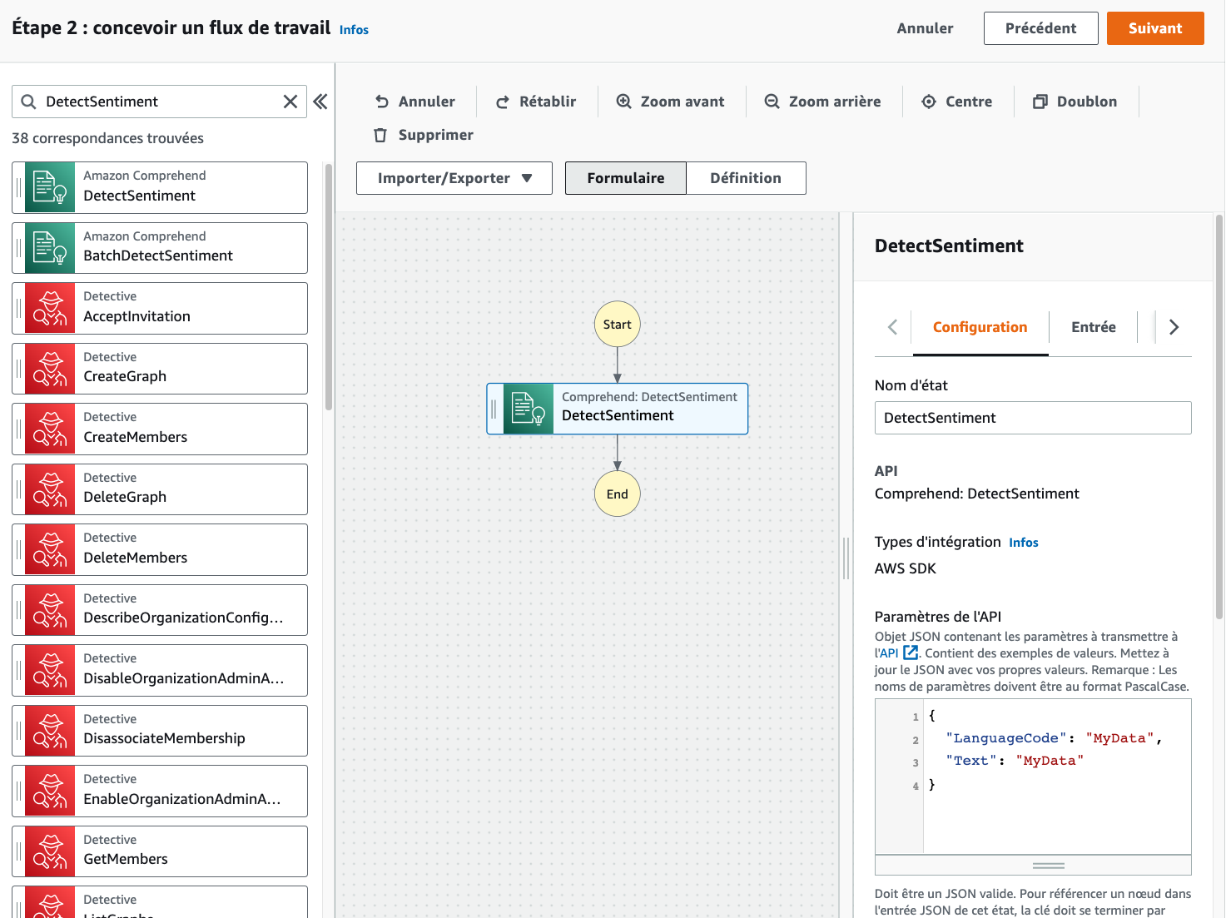Click the Detective AcceptInvitation icon
Image resolution: width=1226 pixels, height=918 pixels.
pyautogui.click(x=50, y=309)
